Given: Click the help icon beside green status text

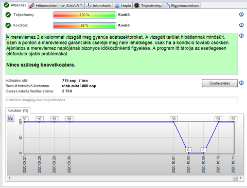Looking at the screenshot, I should pyautogui.click(x=241, y=36).
